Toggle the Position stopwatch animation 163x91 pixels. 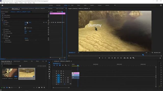coord(4,22)
